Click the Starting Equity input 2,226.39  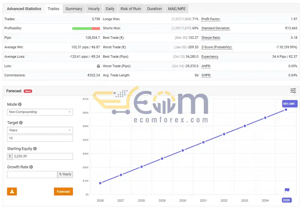click(42, 156)
